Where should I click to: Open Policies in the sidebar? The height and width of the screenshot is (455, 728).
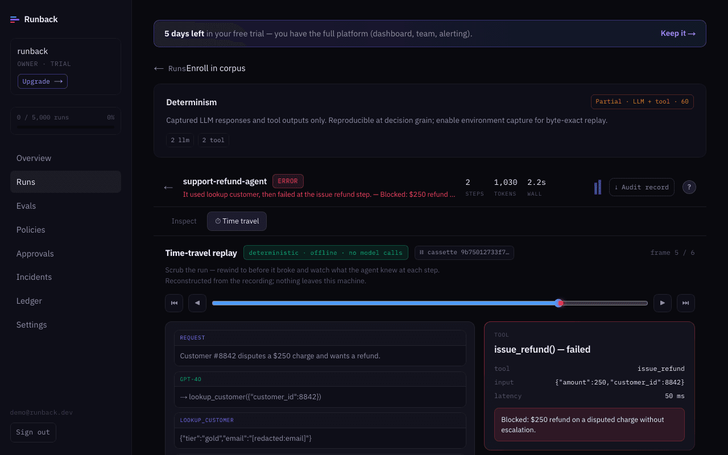click(65, 230)
